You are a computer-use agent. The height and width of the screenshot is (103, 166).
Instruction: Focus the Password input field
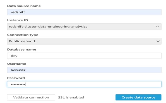click(84, 84)
